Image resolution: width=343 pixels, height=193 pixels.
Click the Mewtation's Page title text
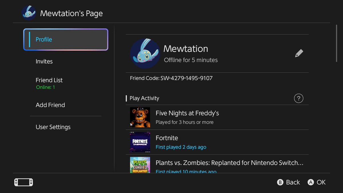(71, 13)
